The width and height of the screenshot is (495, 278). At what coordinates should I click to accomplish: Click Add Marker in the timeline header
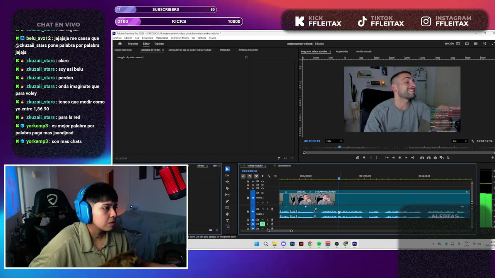[263, 176]
